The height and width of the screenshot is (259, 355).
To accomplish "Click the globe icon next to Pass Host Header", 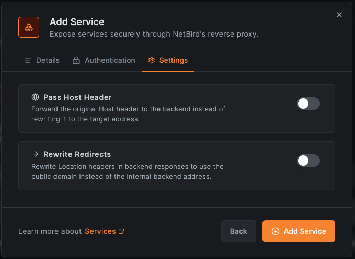I will (x=35, y=97).
